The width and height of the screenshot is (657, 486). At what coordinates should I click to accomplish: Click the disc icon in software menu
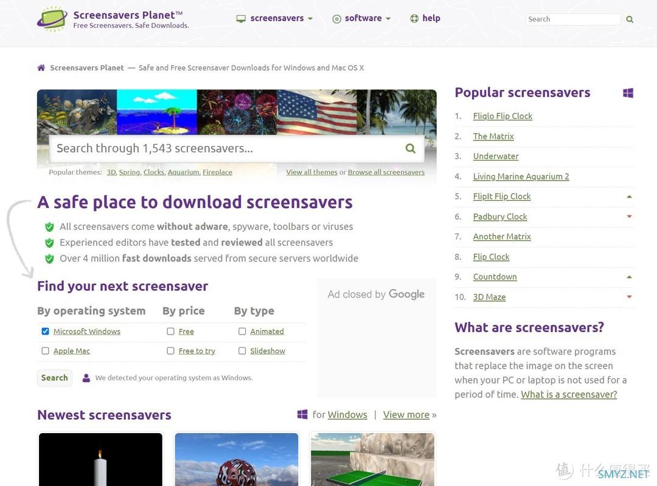click(x=336, y=19)
